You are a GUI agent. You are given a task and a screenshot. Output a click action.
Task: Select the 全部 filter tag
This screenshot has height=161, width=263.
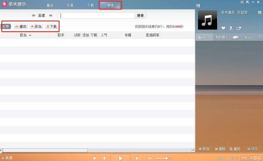tap(6, 26)
